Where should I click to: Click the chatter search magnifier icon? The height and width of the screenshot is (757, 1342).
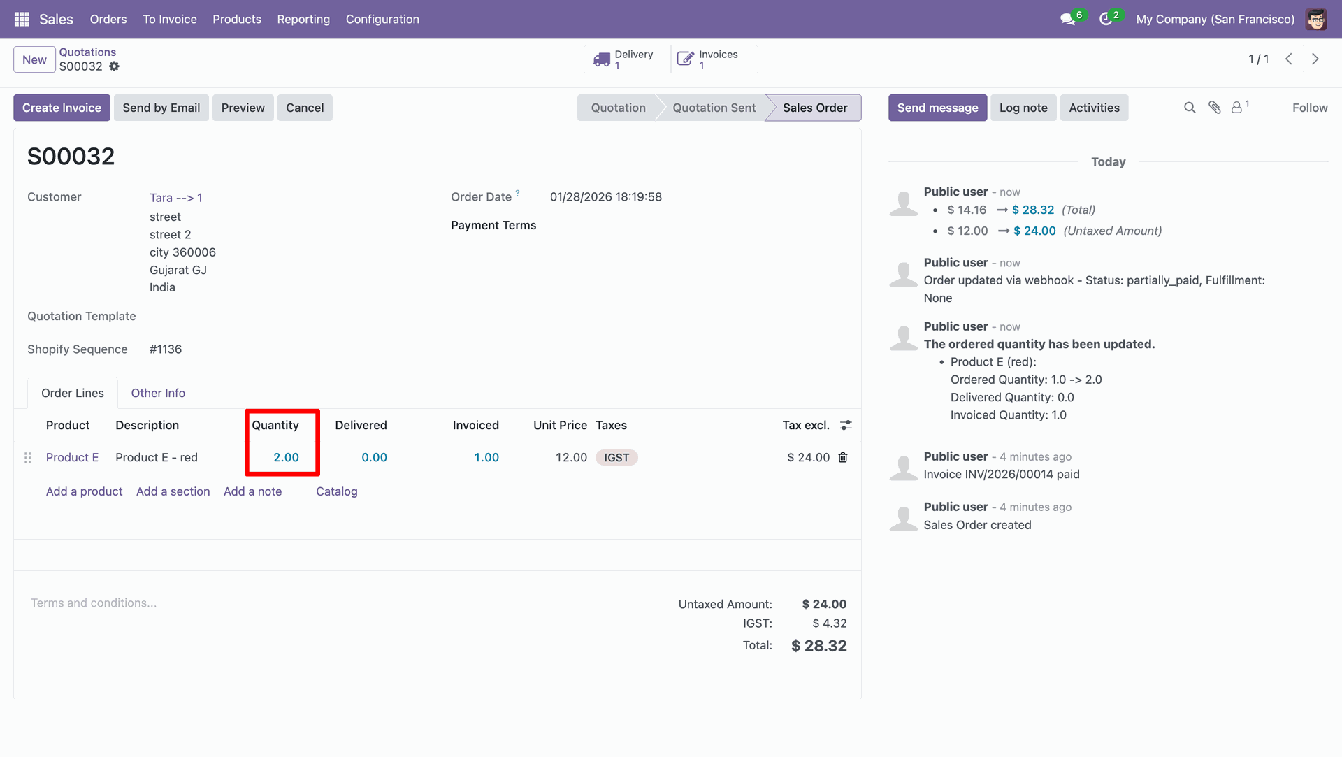click(1190, 108)
